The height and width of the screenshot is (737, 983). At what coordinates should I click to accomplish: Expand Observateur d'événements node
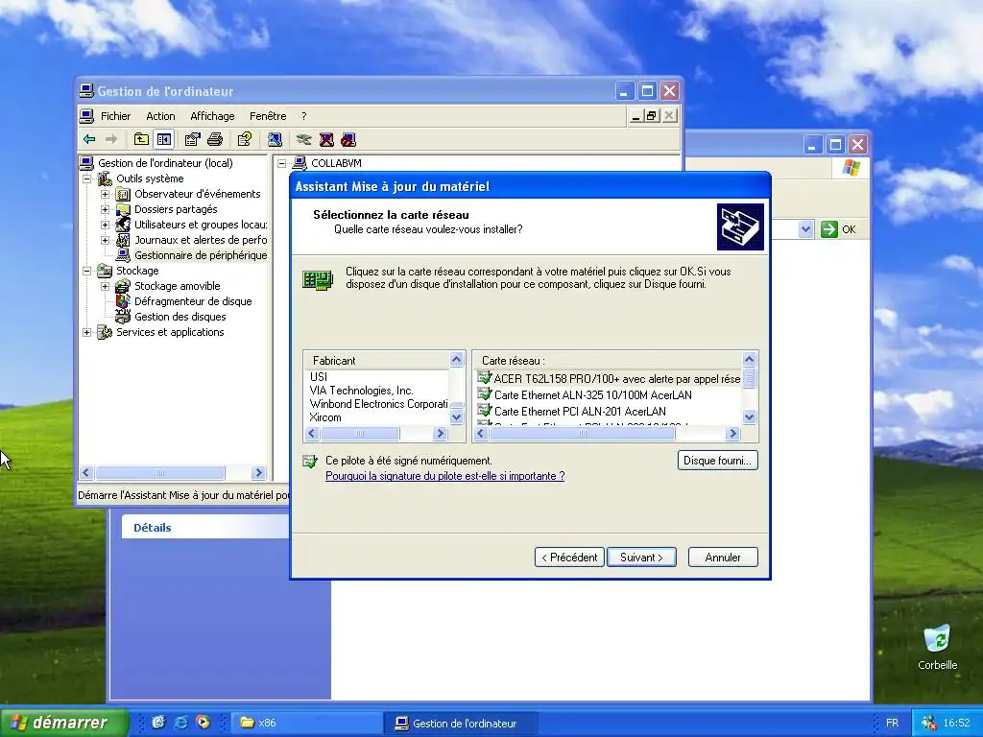pyautogui.click(x=106, y=194)
